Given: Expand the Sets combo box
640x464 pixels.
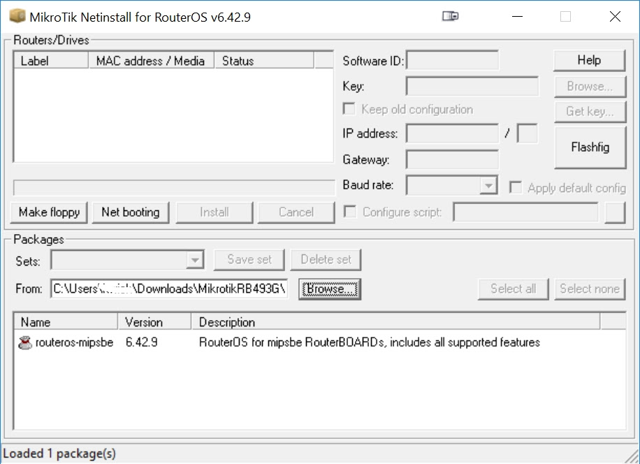Looking at the screenshot, I should pos(195,259).
